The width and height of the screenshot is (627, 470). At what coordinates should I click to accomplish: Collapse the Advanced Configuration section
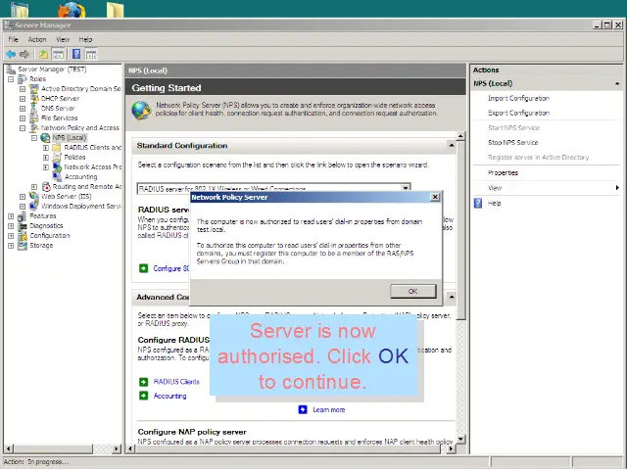coord(451,297)
